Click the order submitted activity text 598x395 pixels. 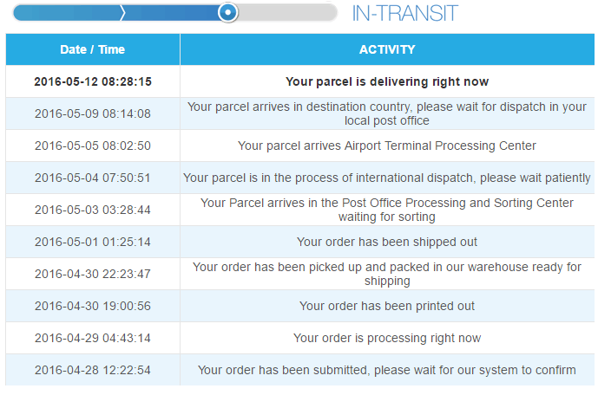coord(387,370)
